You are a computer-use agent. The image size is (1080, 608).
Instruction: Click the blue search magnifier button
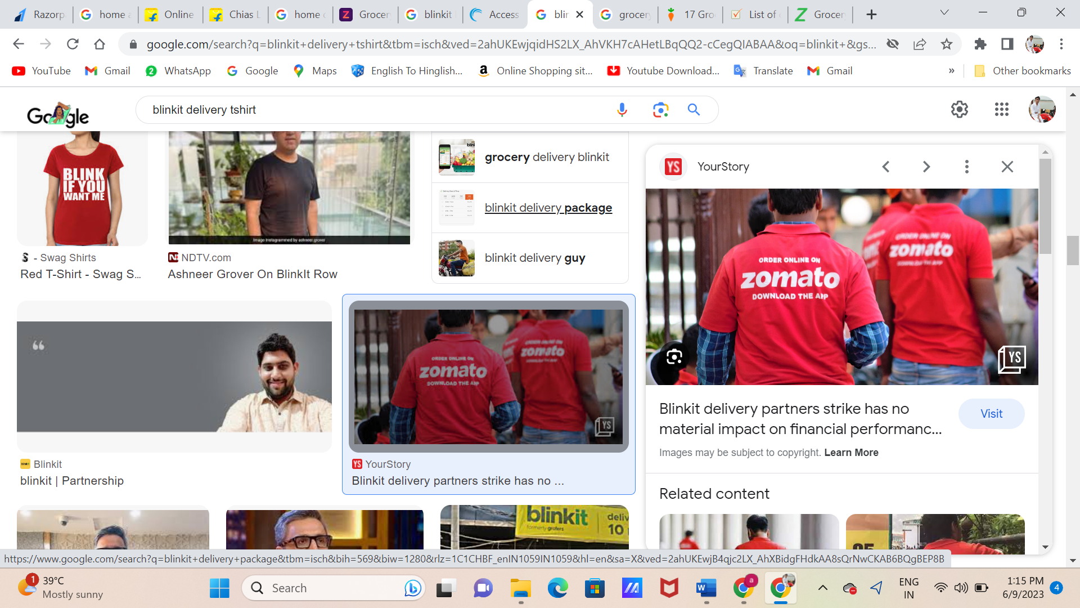point(694,110)
